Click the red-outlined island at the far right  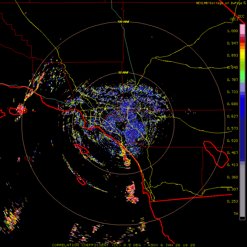(216, 155)
